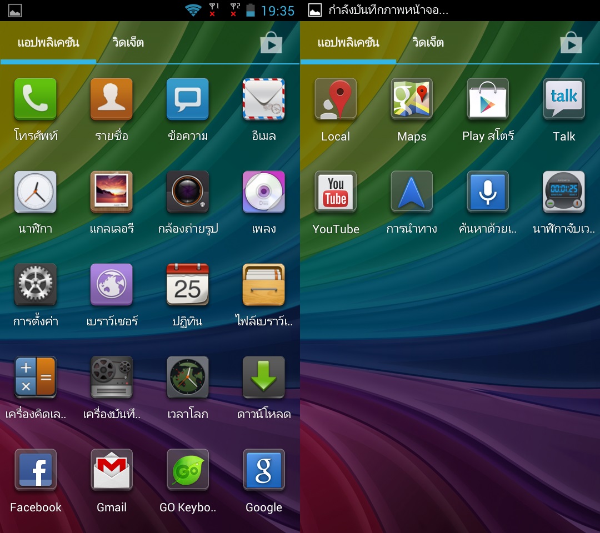Screen dimensions: 600x533
Task: Open the Play สโตร์ app
Action: [488, 99]
